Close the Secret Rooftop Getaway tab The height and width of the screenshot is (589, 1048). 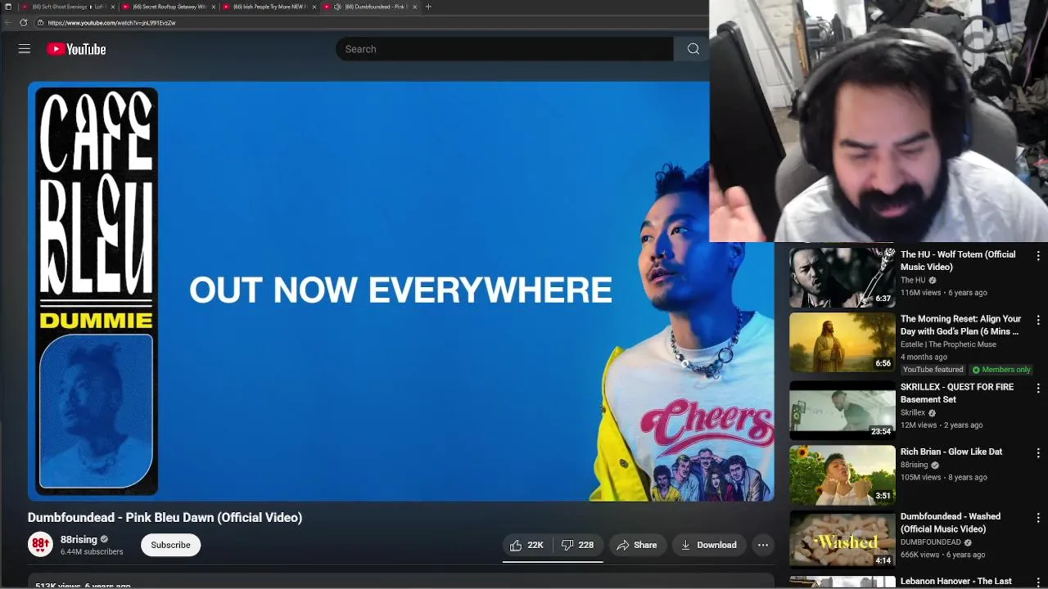[214, 7]
